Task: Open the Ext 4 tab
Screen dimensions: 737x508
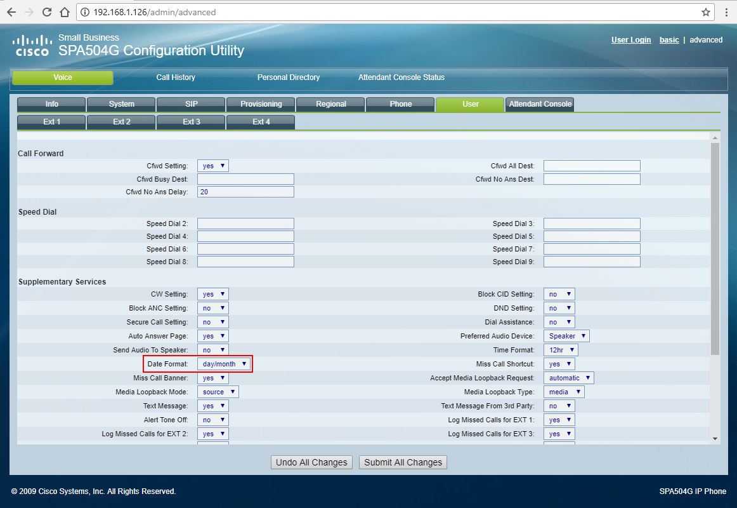Action: 261,122
